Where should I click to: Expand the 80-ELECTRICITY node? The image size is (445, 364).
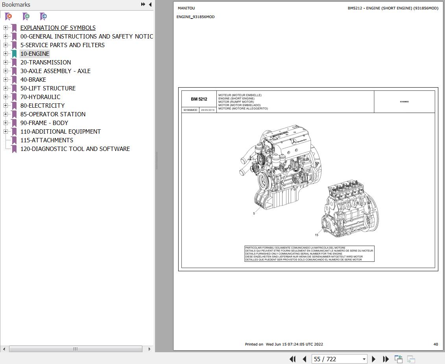(6, 105)
